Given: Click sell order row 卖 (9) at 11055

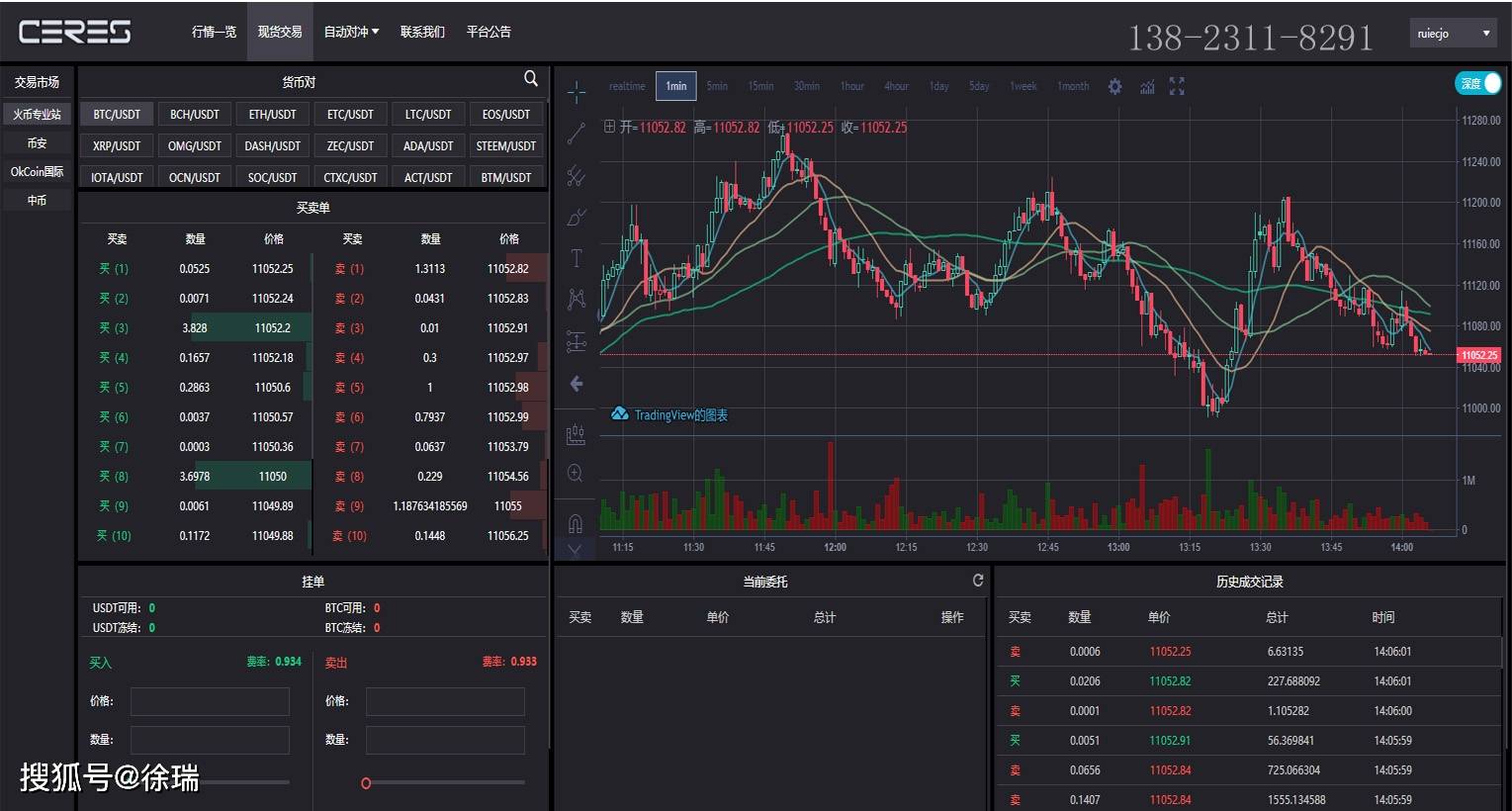Looking at the screenshot, I should (x=430, y=505).
